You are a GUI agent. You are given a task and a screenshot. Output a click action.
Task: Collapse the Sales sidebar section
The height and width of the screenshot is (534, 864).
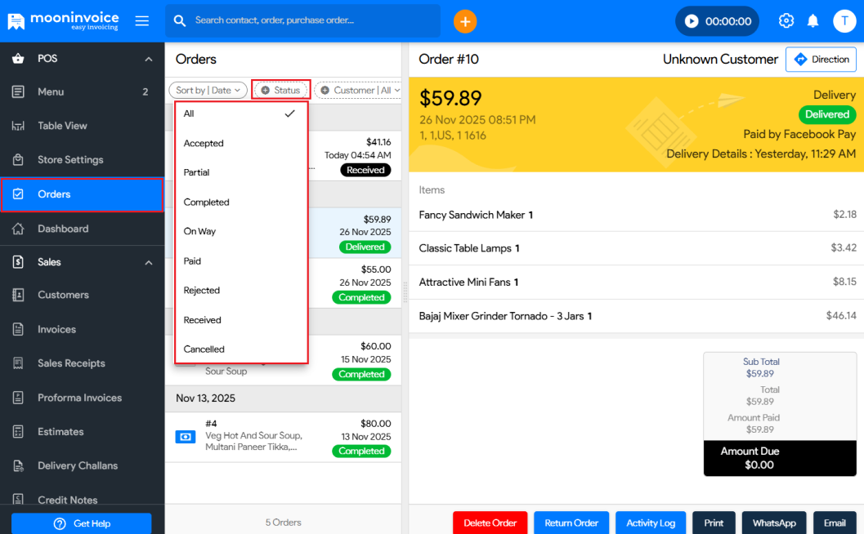click(149, 262)
